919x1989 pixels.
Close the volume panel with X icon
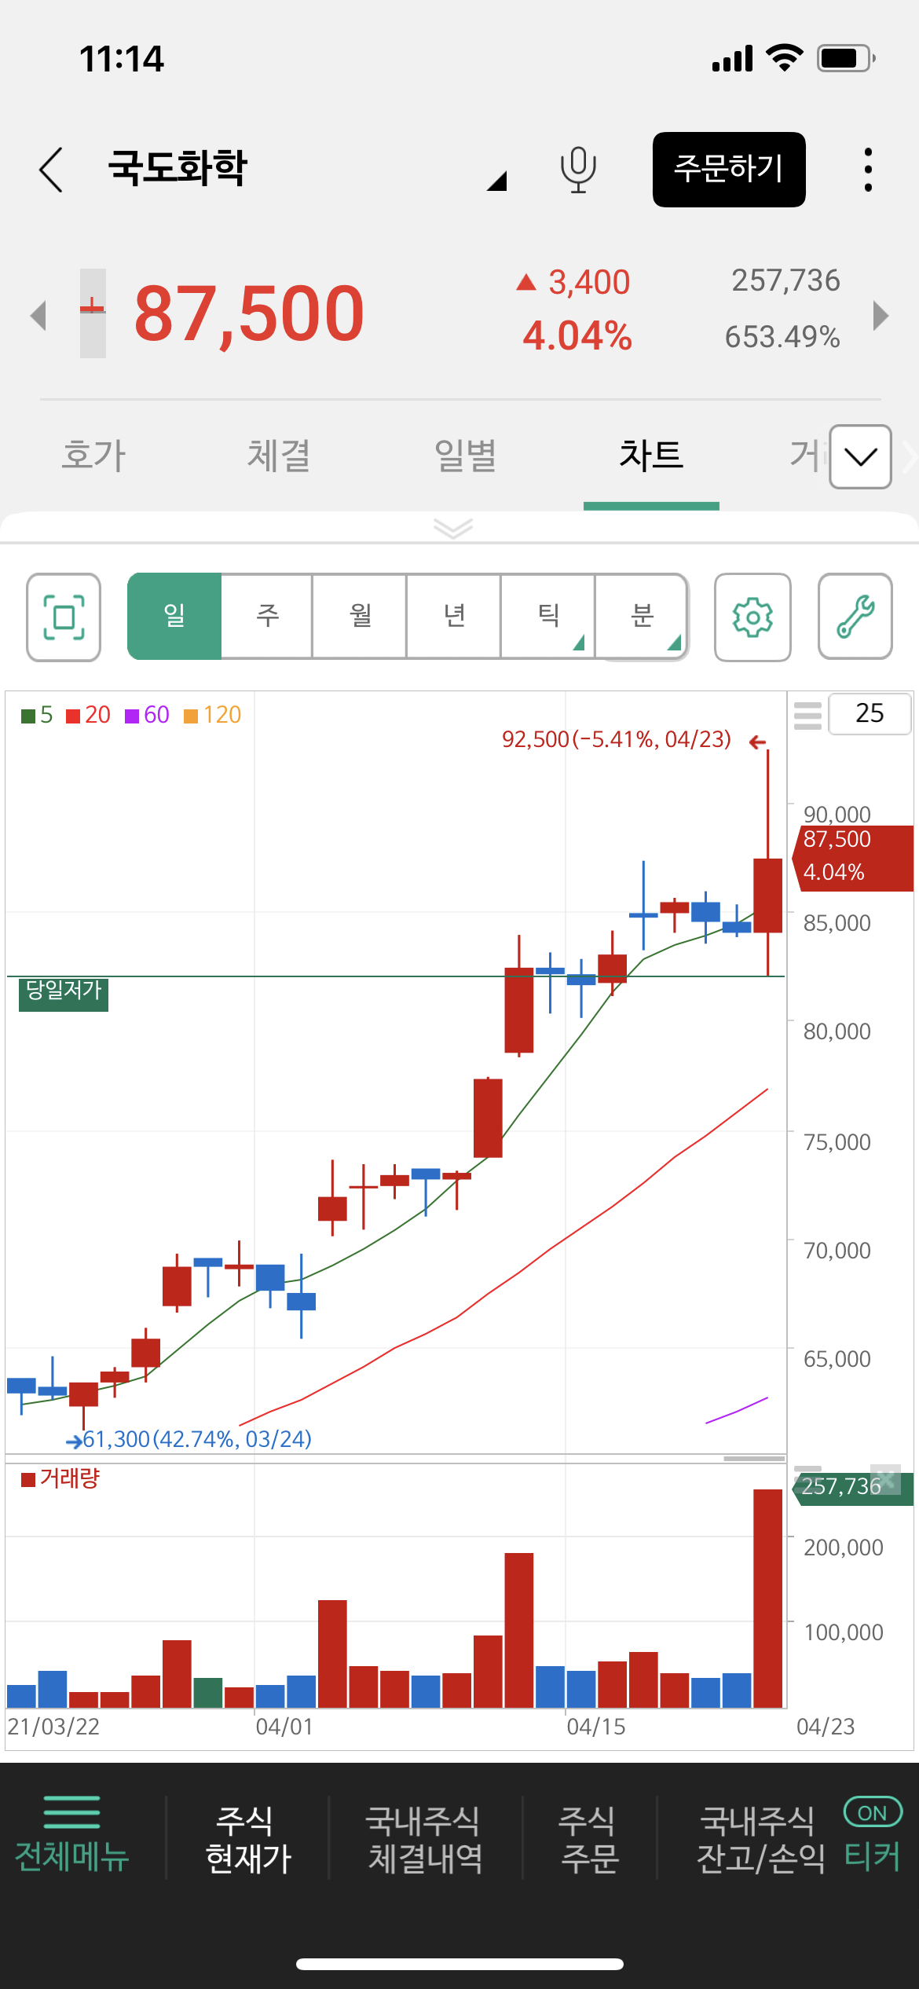(886, 1480)
